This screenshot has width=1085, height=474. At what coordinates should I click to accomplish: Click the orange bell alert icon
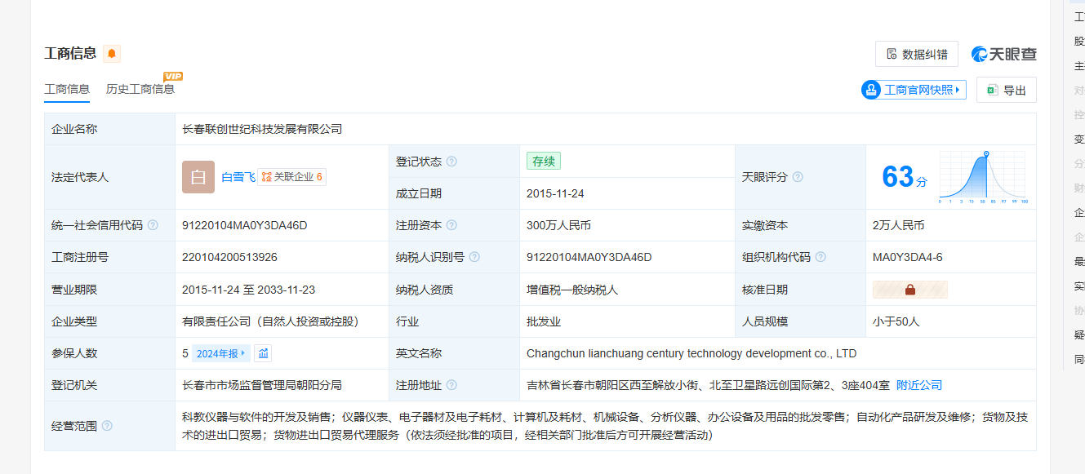[x=112, y=54]
